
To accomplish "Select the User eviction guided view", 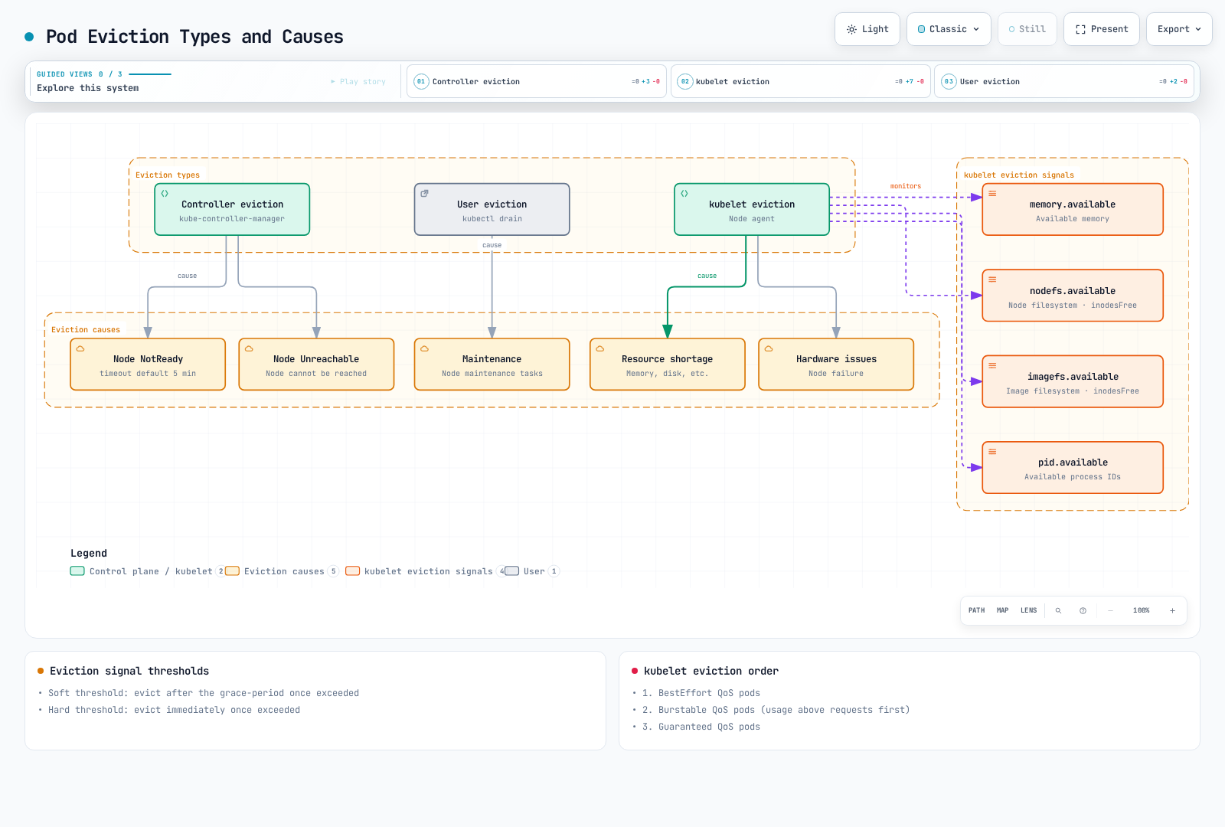I will [1064, 81].
